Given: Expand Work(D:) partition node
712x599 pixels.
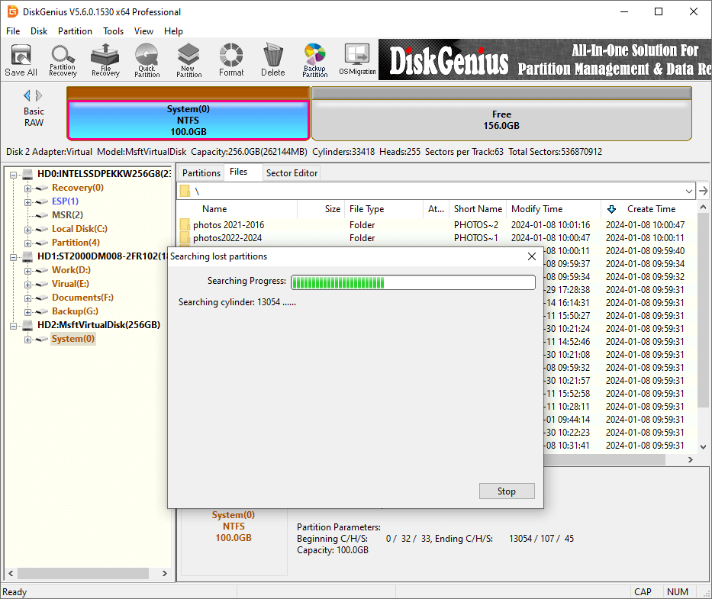Looking at the screenshot, I should [x=27, y=271].
